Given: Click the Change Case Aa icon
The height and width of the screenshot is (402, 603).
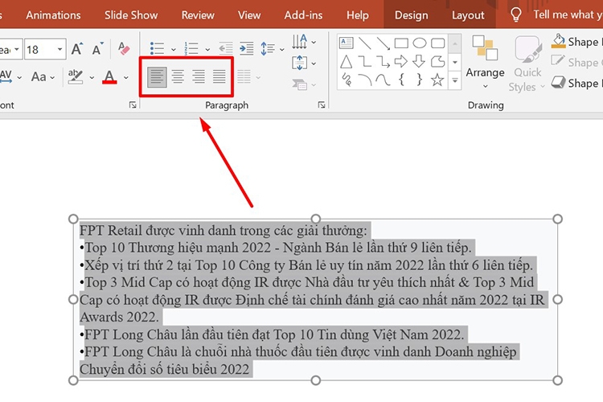Looking at the screenshot, I should click(39, 77).
